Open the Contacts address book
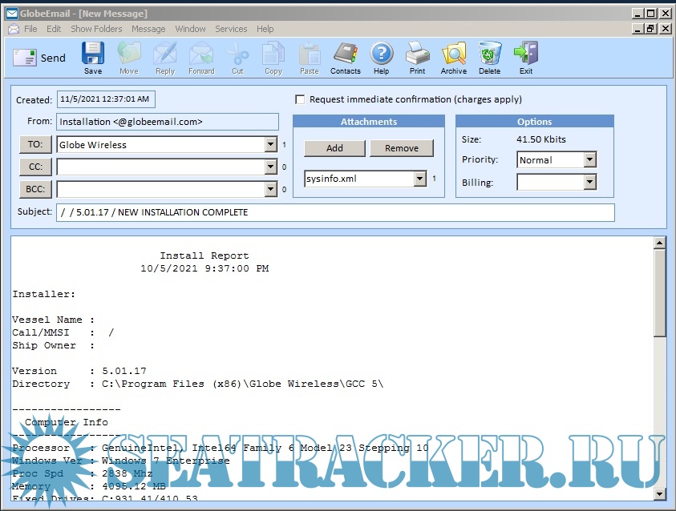676x511 pixels. coord(345,54)
